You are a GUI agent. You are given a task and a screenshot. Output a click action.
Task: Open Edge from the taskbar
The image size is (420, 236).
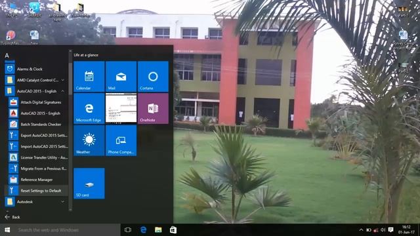pos(143,230)
